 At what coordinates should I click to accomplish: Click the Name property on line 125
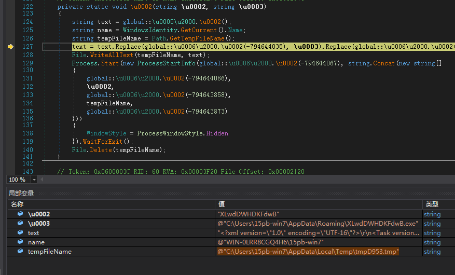[x=235, y=30]
